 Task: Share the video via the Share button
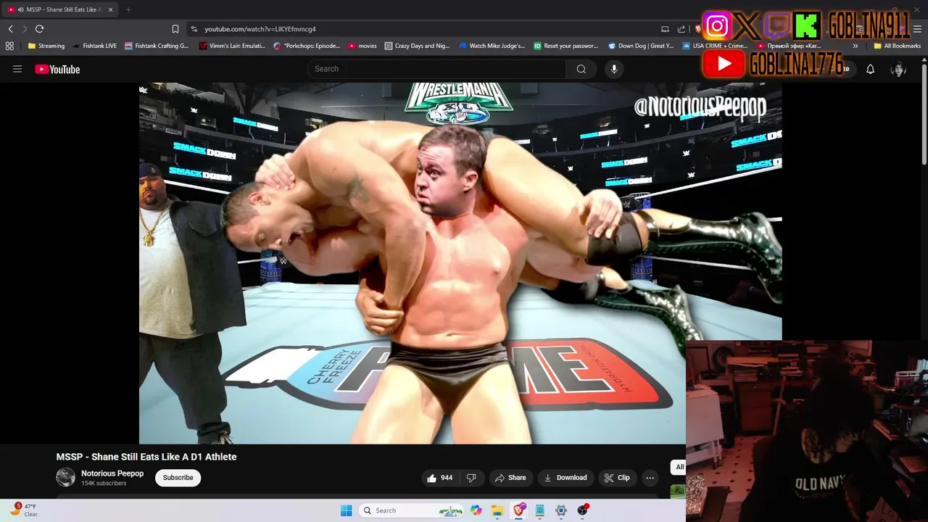[510, 478]
